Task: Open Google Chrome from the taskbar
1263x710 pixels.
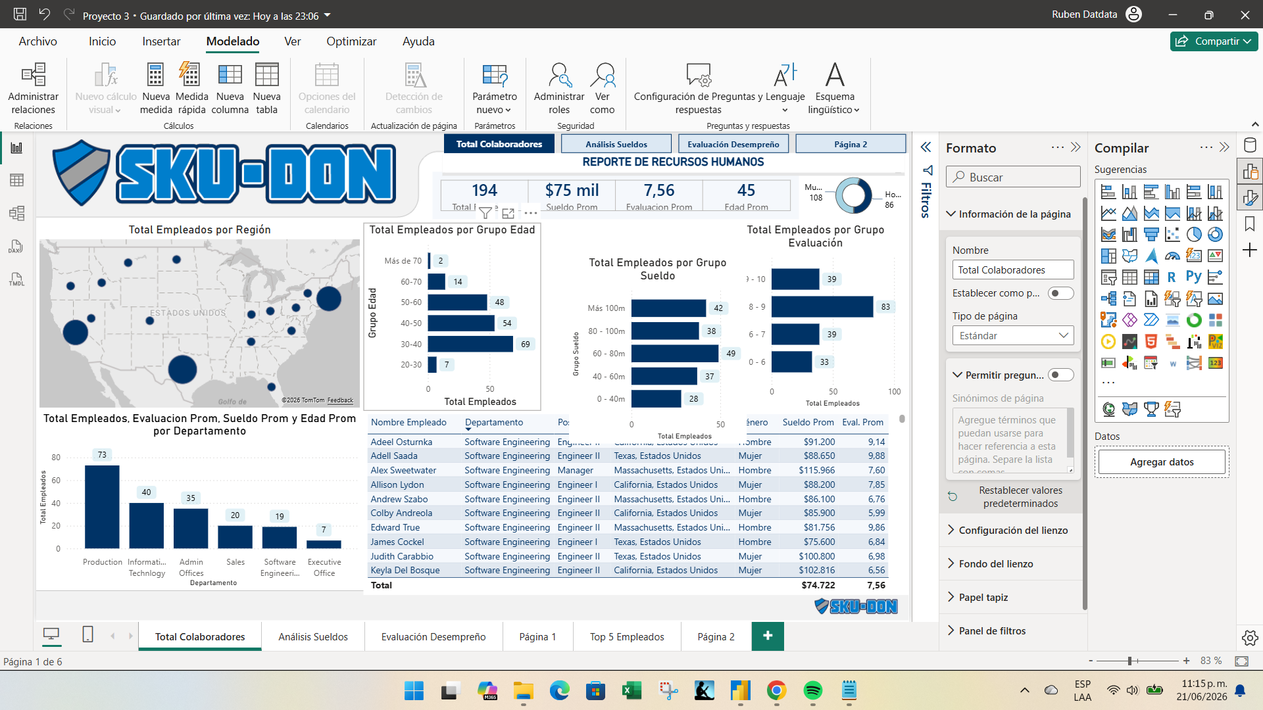Action: pos(777,691)
